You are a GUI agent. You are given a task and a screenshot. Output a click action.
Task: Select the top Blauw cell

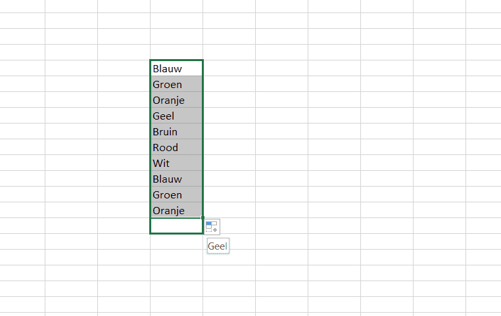pyautogui.click(x=176, y=68)
